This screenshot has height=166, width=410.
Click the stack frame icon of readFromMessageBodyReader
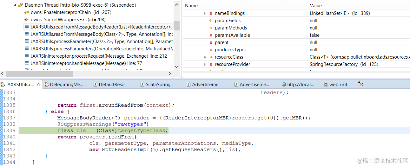[27, 27]
